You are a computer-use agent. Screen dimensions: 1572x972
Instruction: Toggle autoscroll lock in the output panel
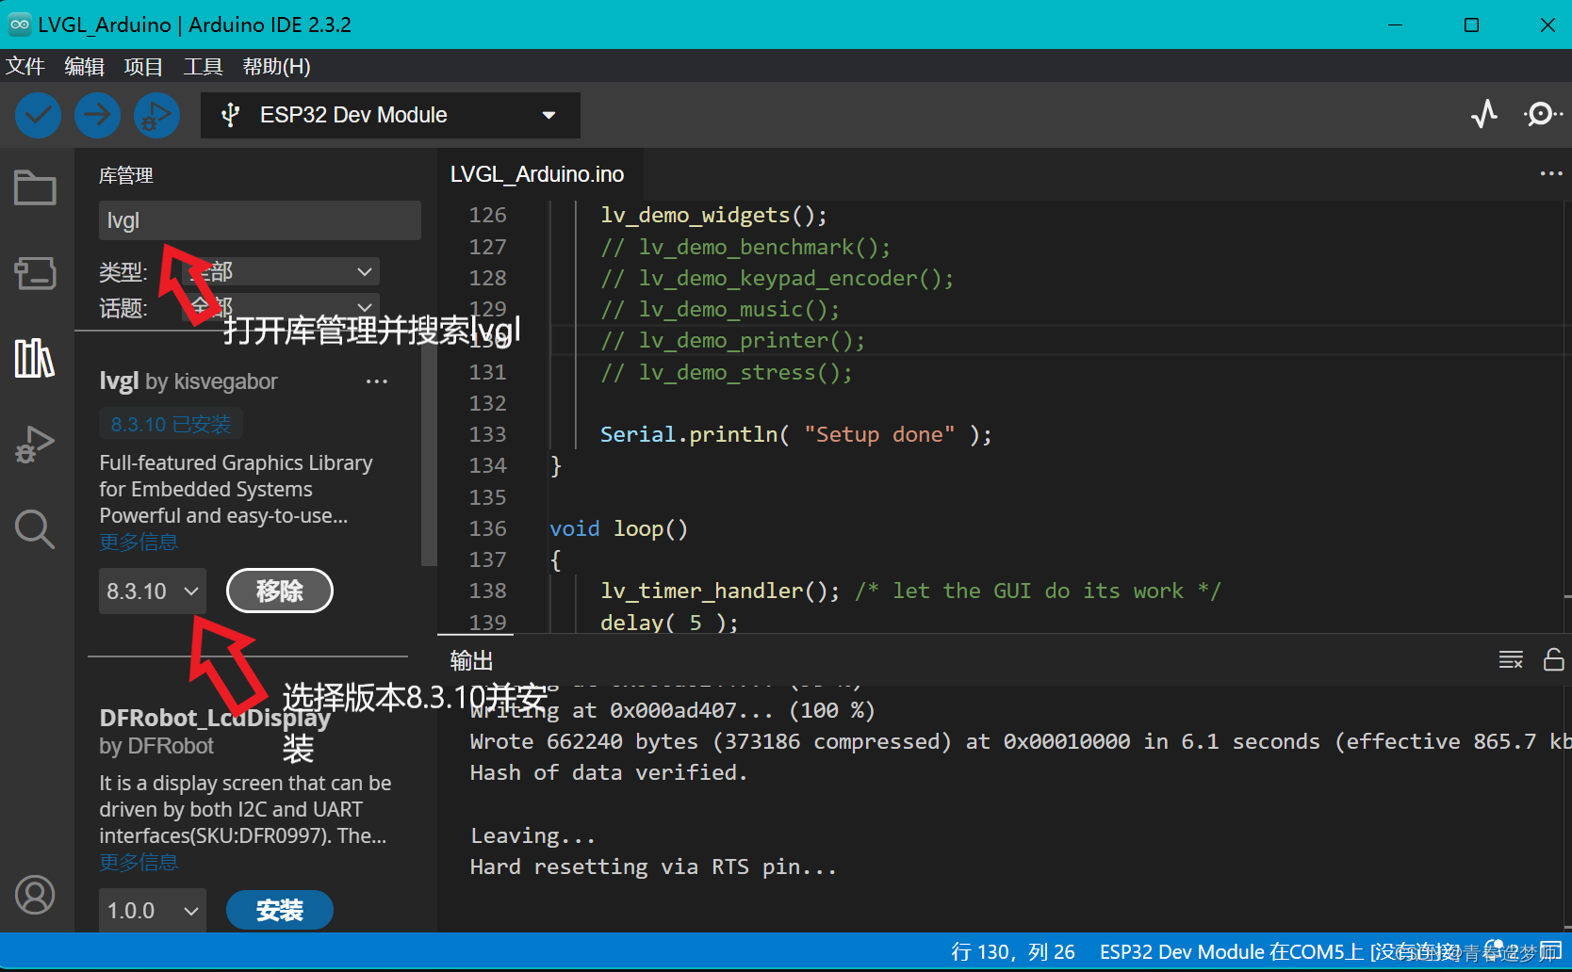pos(1554,659)
